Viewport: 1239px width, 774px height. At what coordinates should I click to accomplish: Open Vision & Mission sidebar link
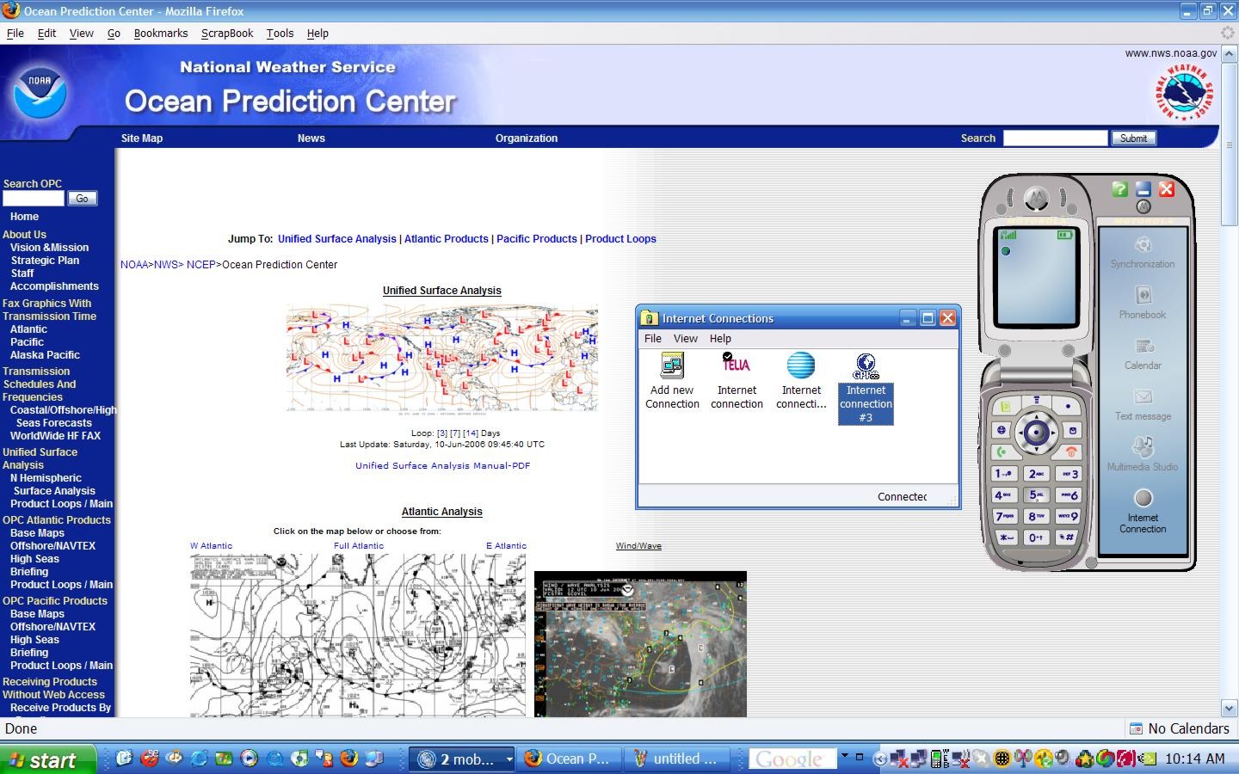tap(49, 248)
